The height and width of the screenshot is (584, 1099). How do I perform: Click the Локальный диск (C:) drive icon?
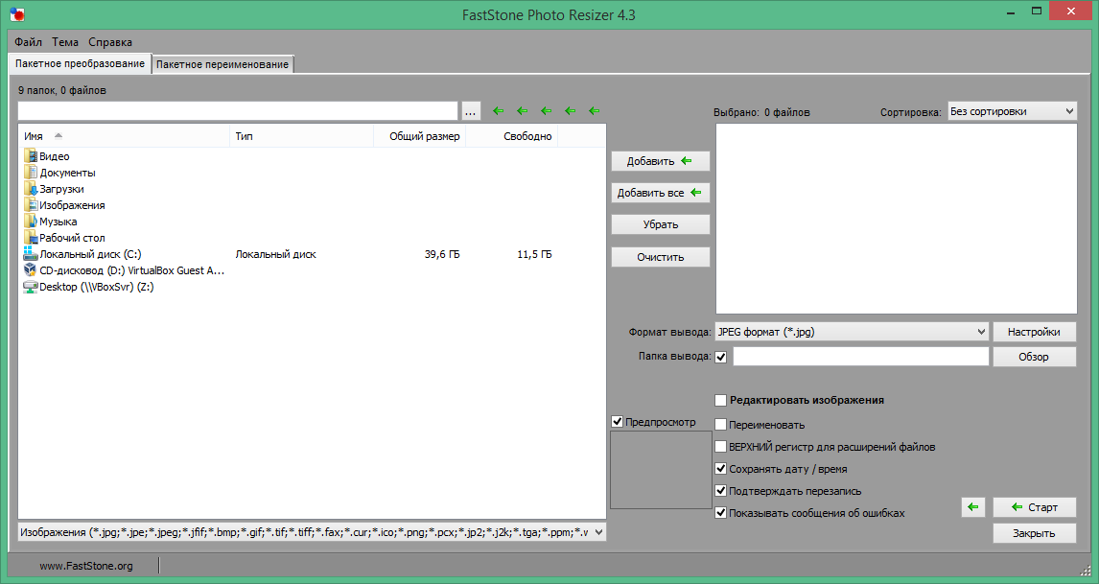click(30, 253)
